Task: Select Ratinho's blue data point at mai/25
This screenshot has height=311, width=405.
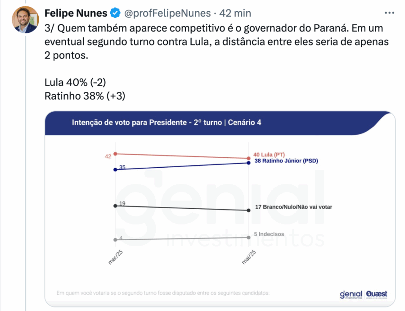Action: (249, 163)
